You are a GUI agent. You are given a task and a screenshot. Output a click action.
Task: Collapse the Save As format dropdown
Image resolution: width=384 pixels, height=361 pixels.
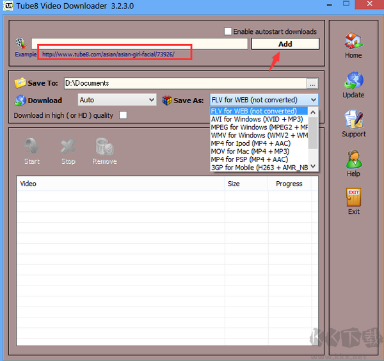click(x=313, y=100)
